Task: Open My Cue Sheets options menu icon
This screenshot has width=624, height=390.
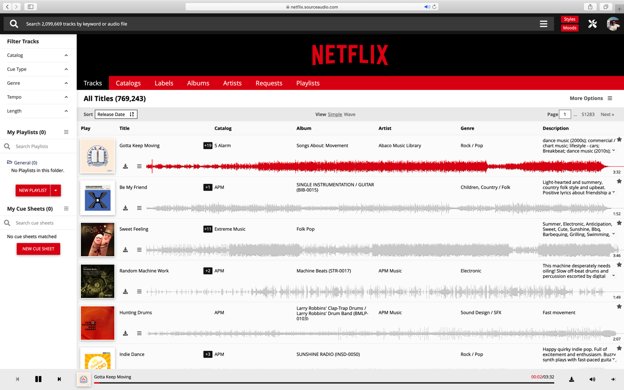Action: tap(66, 208)
